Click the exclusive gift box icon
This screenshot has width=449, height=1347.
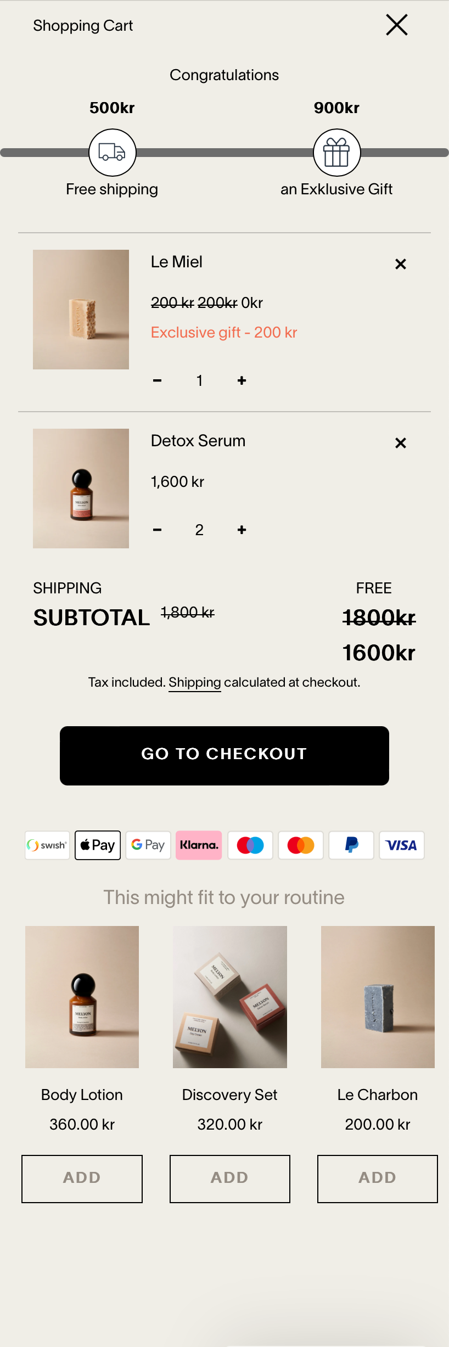pyautogui.click(x=336, y=152)
